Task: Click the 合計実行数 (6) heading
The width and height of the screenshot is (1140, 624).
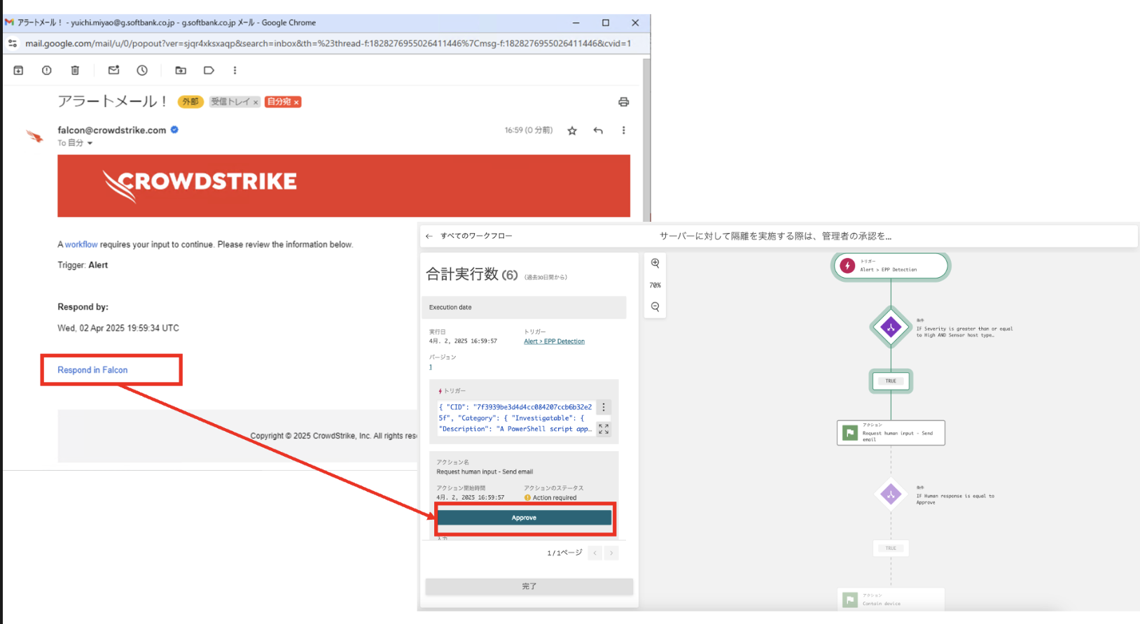Action: click(472, 274)
